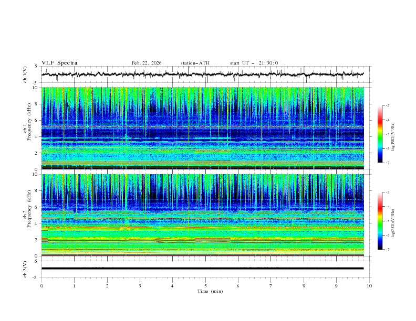
Task: Click the "7" tick on Time axis
Action: tap(271, 286)
